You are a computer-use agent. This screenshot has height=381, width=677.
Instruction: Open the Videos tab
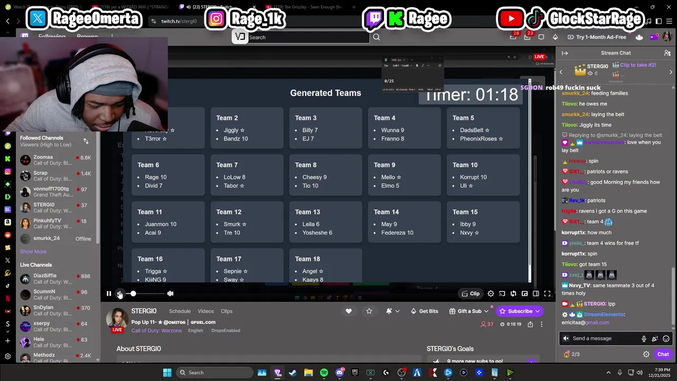[206, 311]
